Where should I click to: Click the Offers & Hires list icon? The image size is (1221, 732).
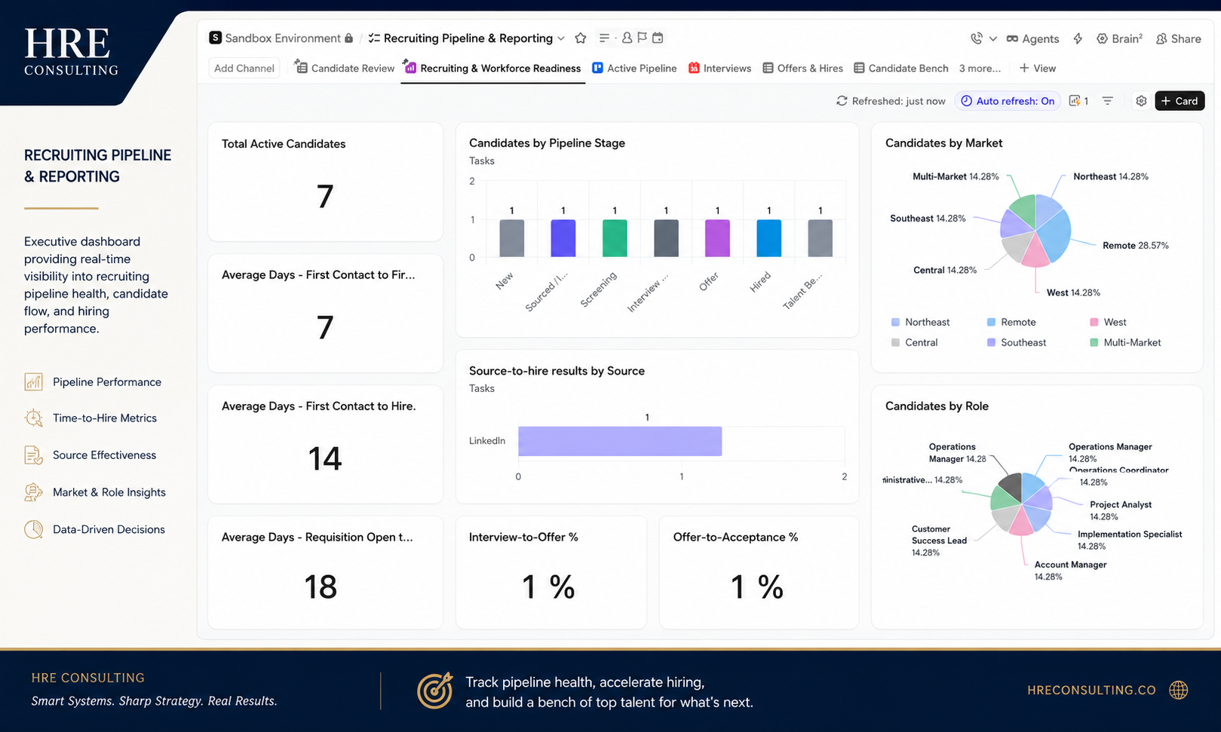[x=768, y=68]
